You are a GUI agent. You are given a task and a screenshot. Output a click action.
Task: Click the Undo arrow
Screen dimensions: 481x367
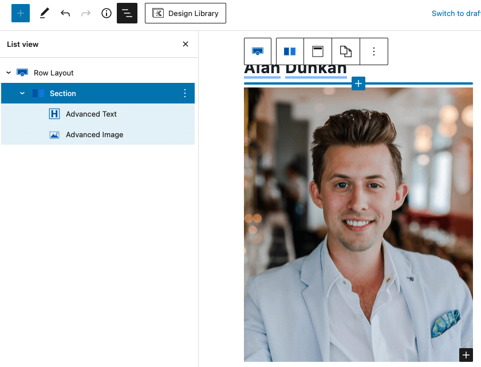pyautogui.click(x=65, y=13)
